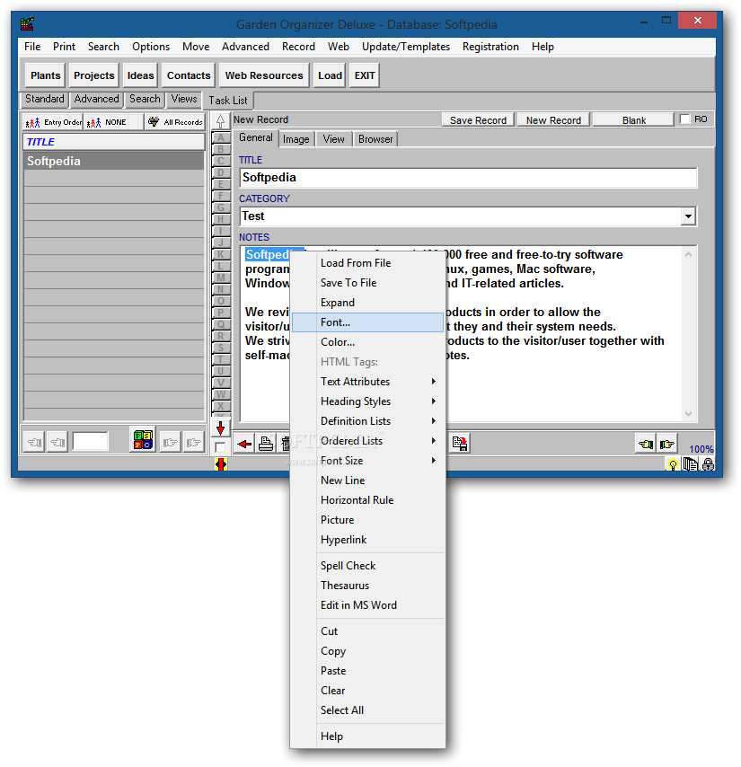
Task: Jump to letter S in alphabet index
Action: pos(221,348)
